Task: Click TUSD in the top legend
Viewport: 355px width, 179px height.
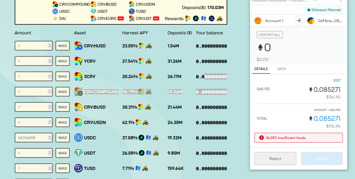Action: pos(141,11)
